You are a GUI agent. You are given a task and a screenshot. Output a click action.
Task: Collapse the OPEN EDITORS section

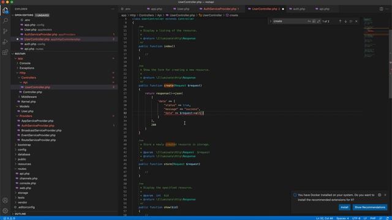(24, 15)
